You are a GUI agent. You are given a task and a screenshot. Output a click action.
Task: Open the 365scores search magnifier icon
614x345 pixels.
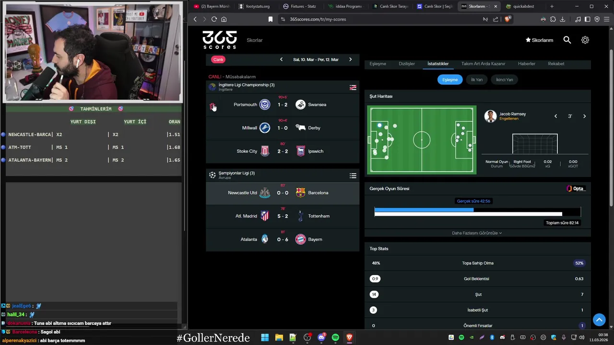pos(567,40)
